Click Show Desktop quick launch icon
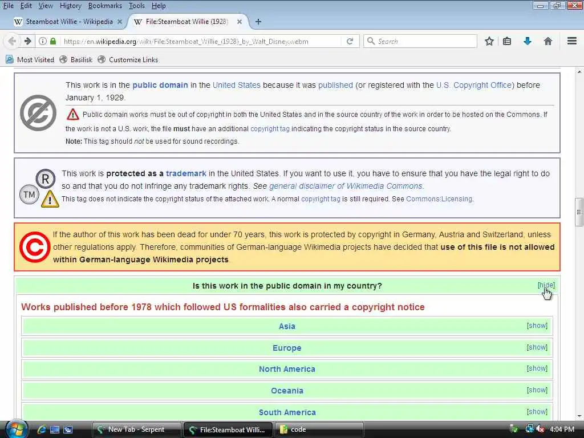Screen dimensions: 584x438 pyautogui.click(x=55, y=429)
